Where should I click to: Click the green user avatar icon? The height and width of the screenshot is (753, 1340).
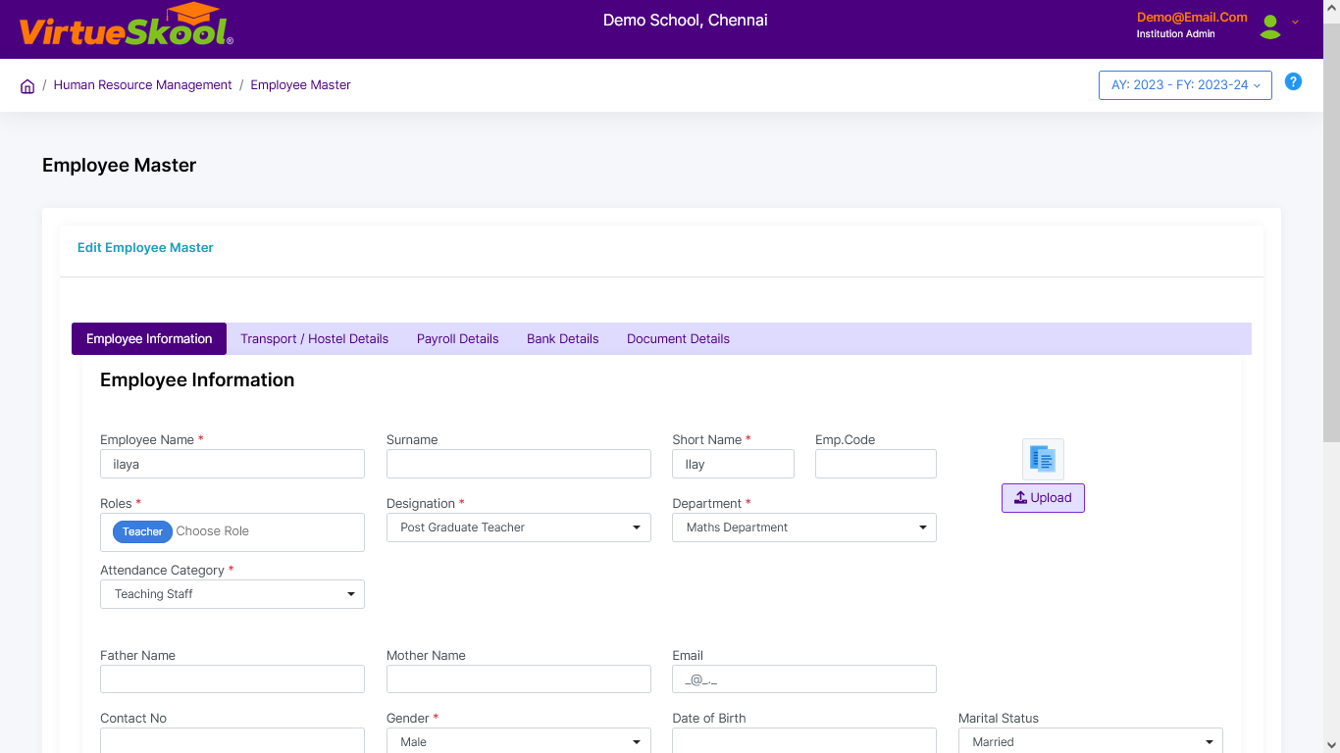[x=1270, y=27]
